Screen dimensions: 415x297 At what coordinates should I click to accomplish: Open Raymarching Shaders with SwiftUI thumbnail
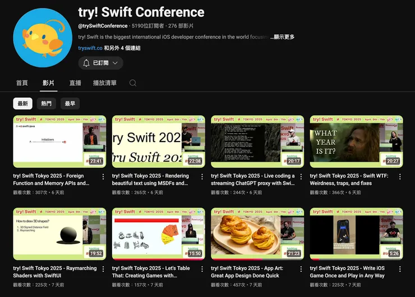tap(59, 234)
